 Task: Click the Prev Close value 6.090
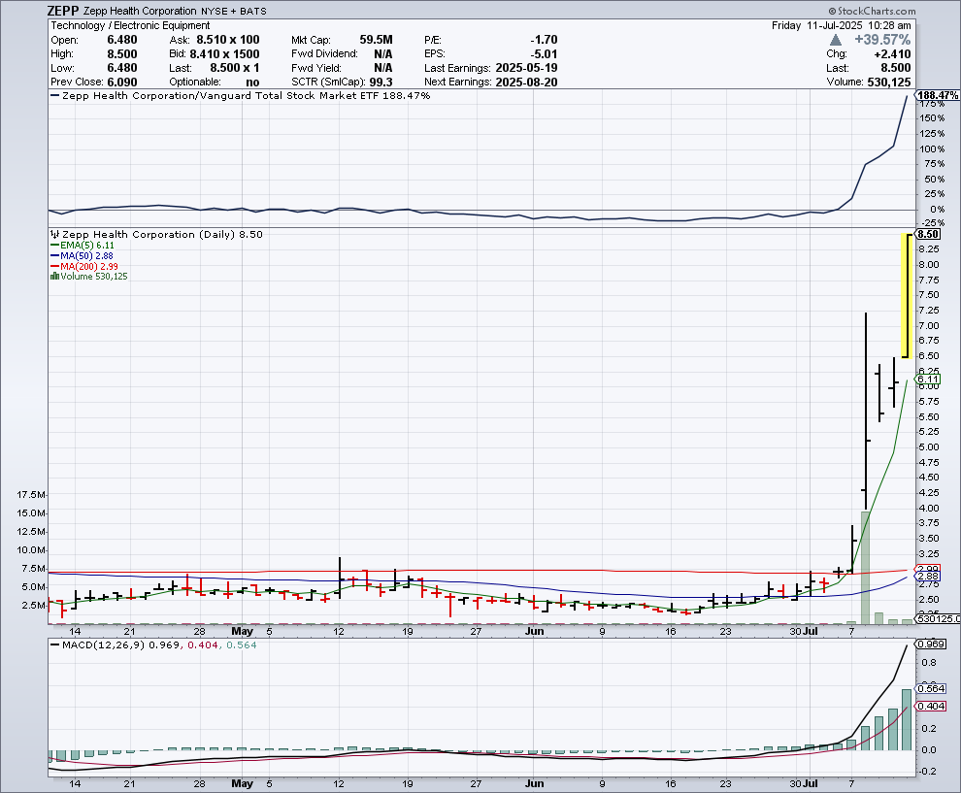(x=122, y=83)
